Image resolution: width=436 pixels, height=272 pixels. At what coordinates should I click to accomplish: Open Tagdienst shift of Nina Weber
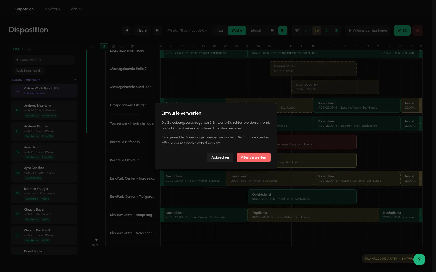(313, 215)
